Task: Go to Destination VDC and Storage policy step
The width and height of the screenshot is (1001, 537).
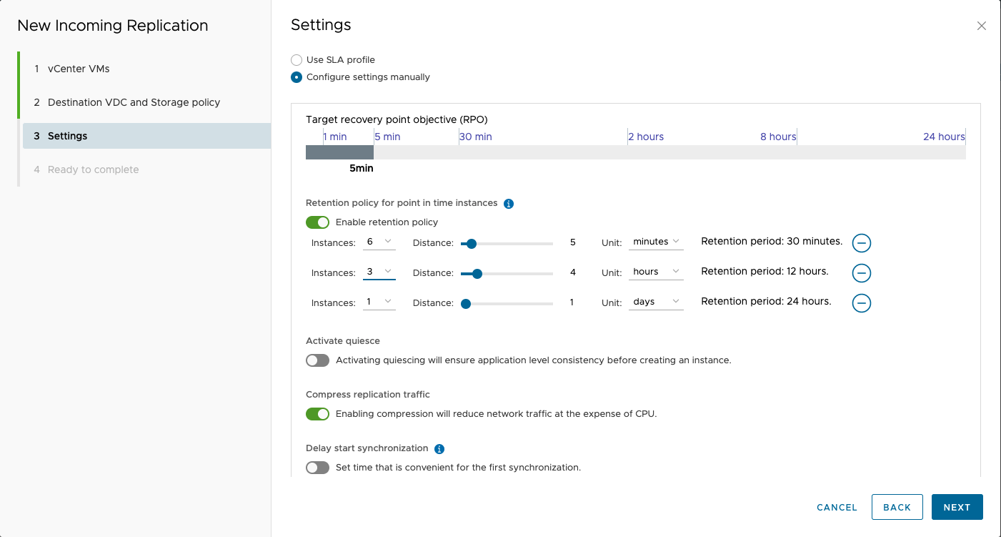Action: tap(134, 102)
